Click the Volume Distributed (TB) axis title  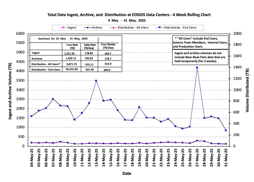point(247,90)
